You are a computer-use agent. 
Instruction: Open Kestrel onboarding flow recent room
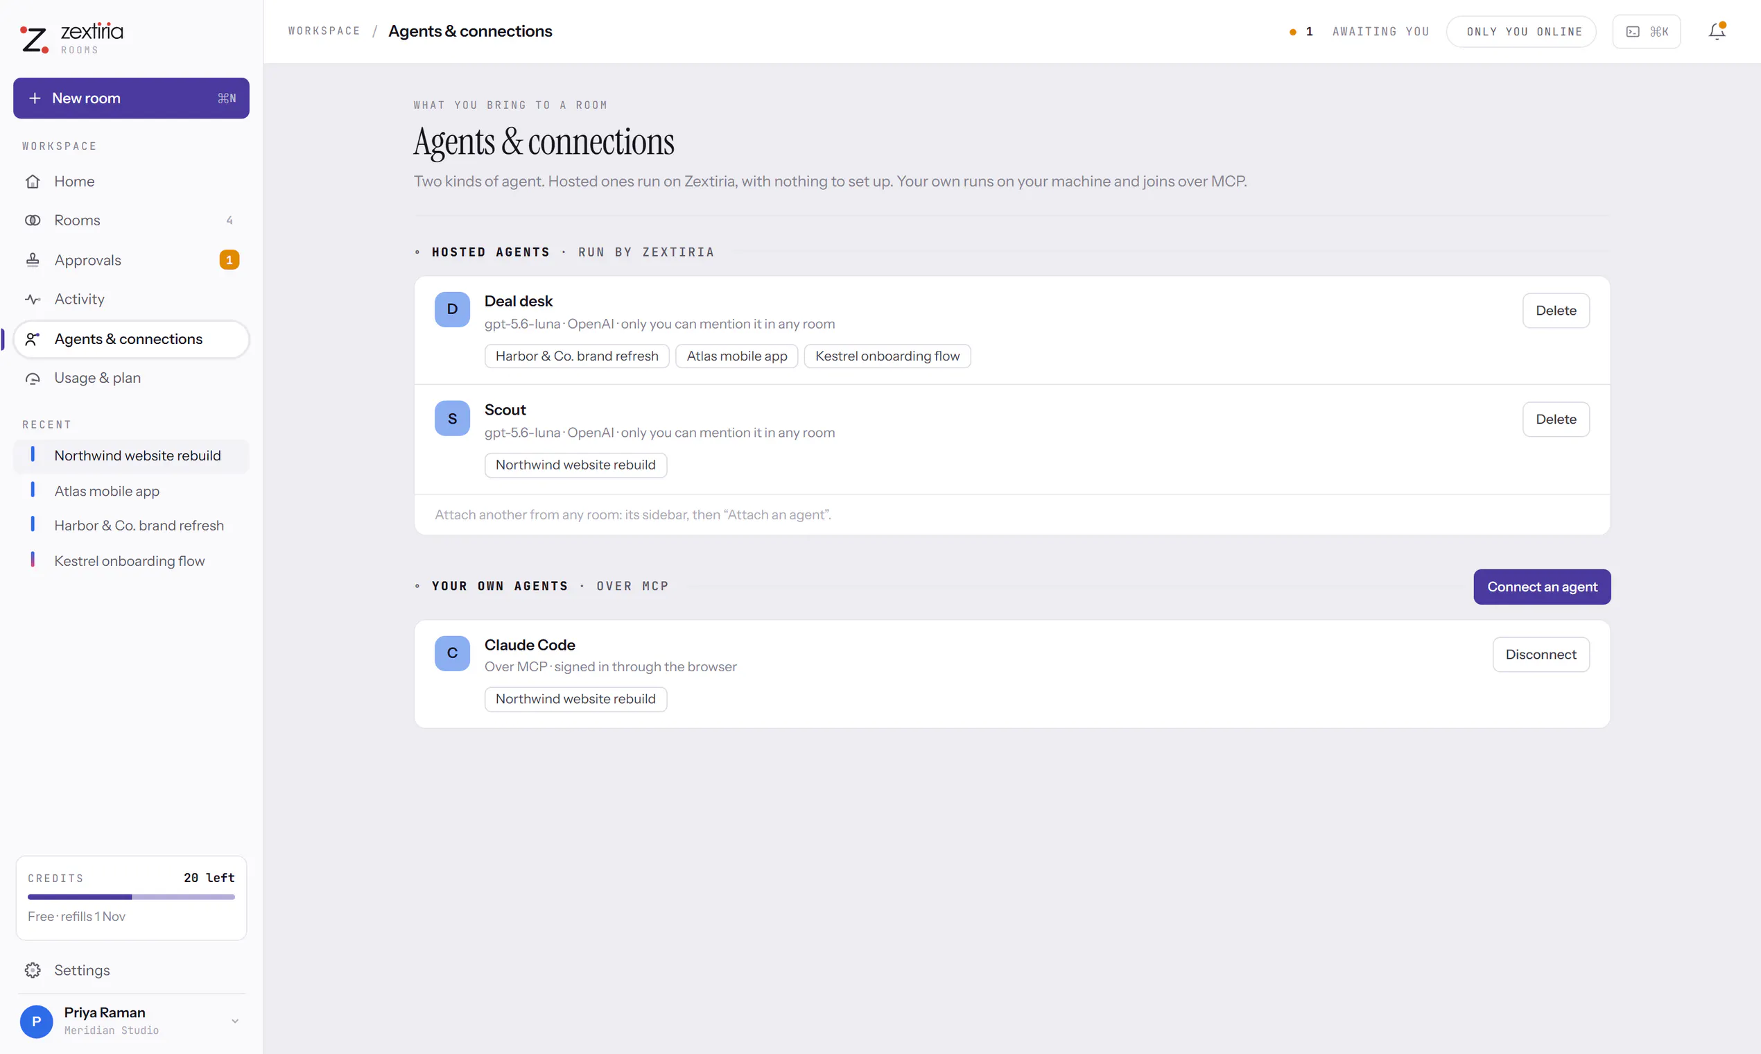click(131, 561)
